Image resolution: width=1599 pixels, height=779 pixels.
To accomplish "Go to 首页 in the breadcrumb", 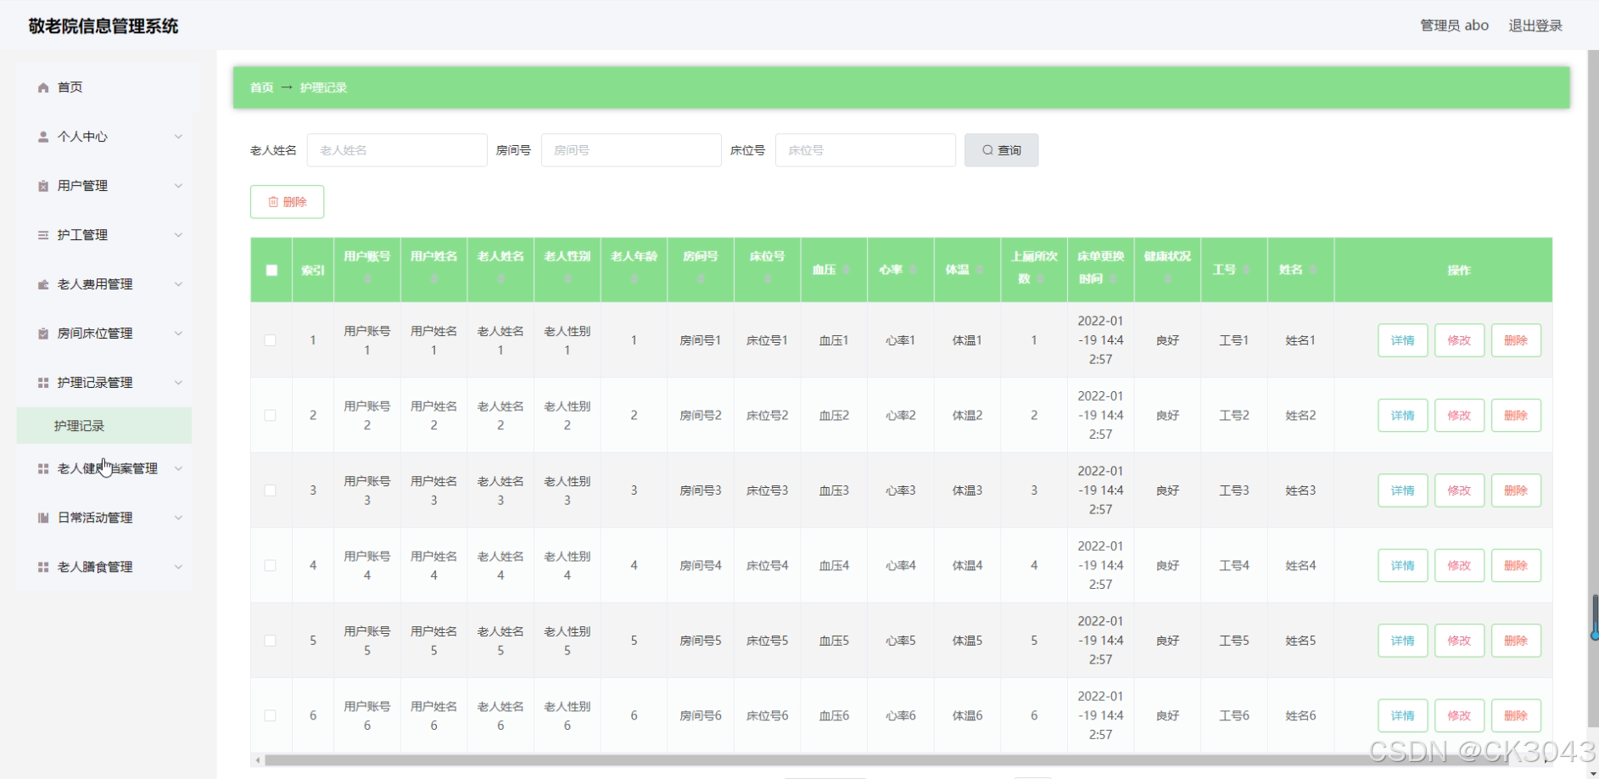I will 261,87.
